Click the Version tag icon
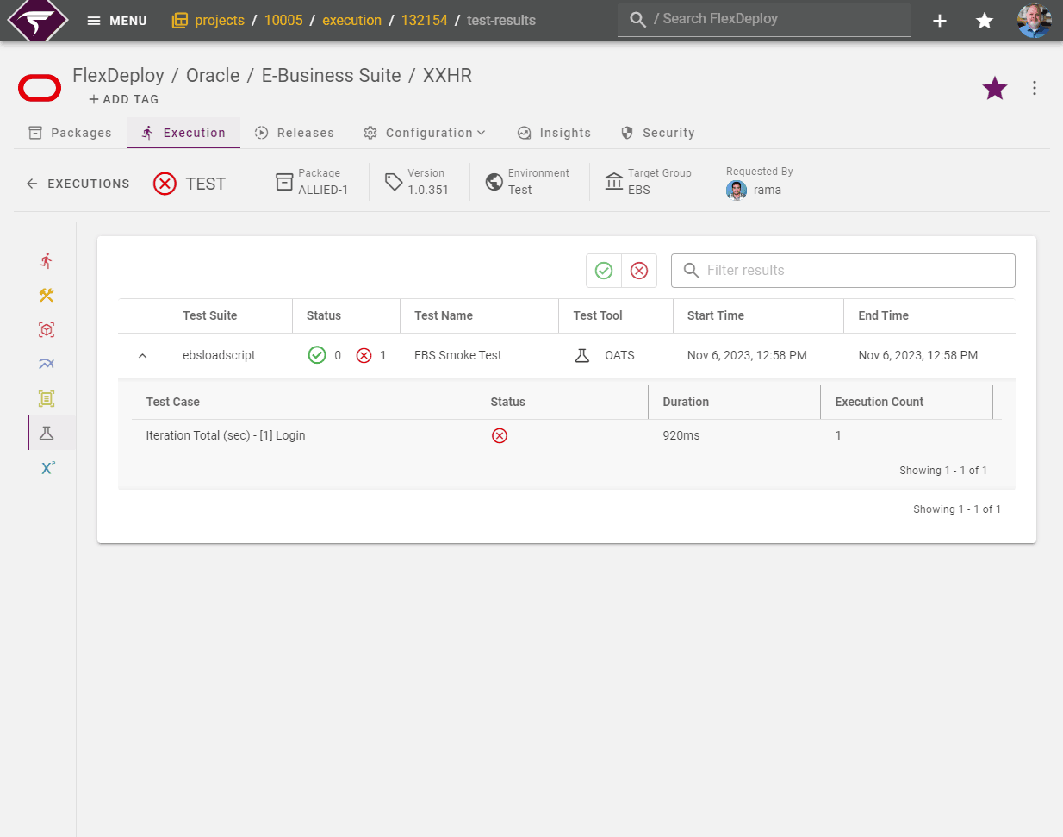 [394, 182]
